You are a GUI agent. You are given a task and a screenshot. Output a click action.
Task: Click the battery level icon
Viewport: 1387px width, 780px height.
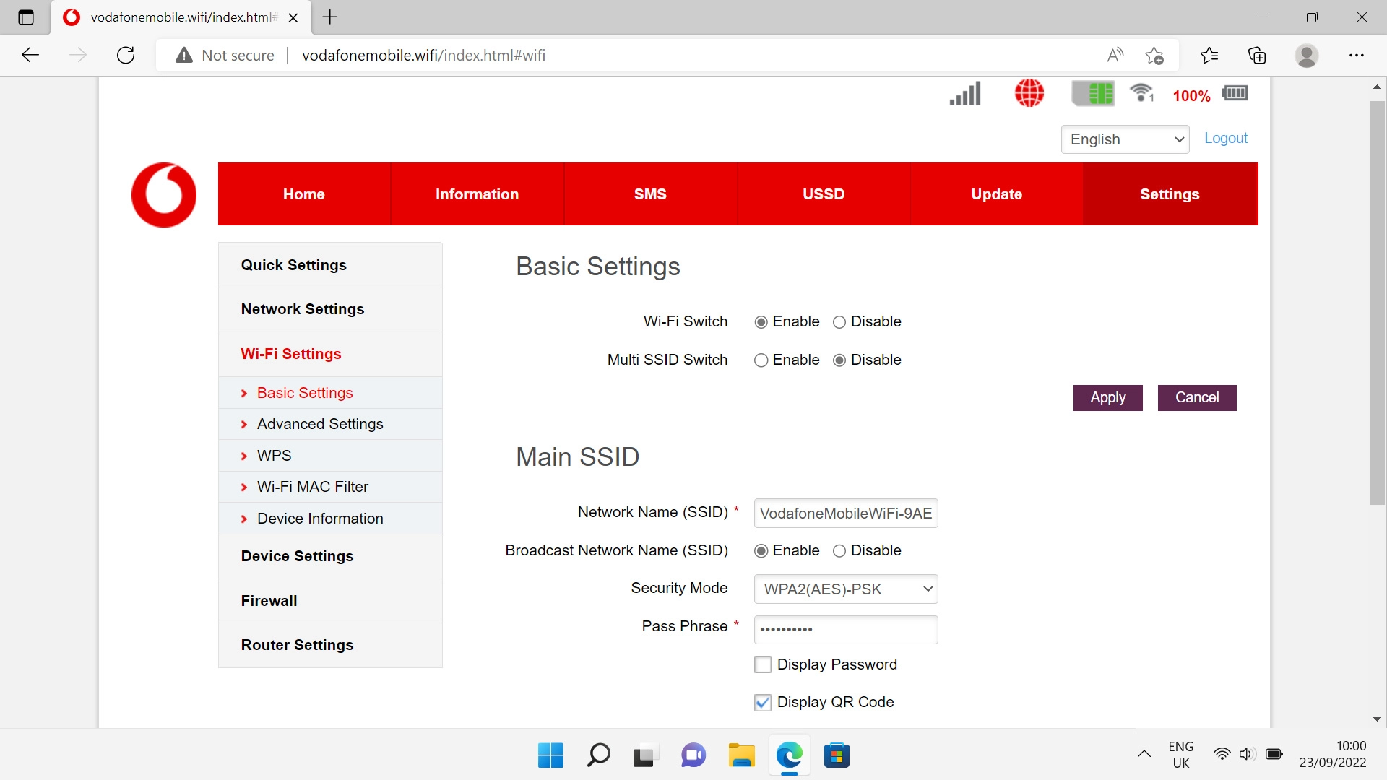(1235, 93)
